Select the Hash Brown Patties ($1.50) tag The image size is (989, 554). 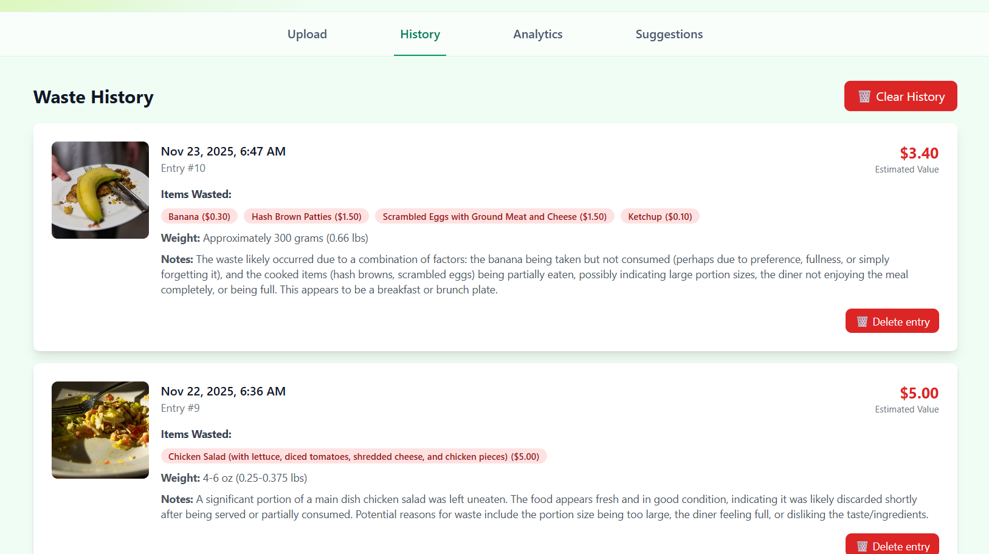(306, 216)
